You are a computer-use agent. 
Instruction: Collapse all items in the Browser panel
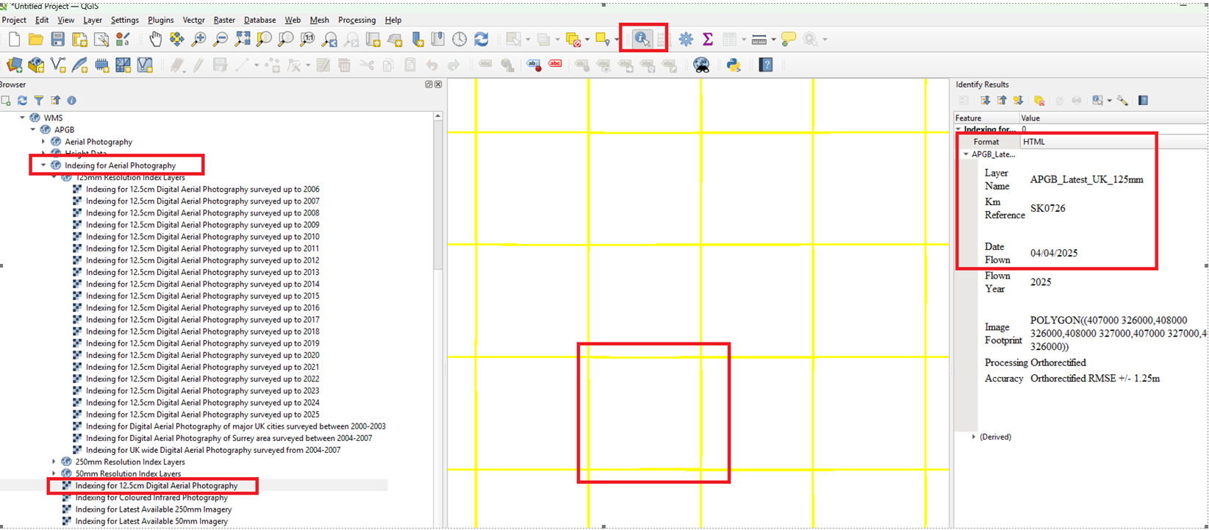[x=55, y=101]
